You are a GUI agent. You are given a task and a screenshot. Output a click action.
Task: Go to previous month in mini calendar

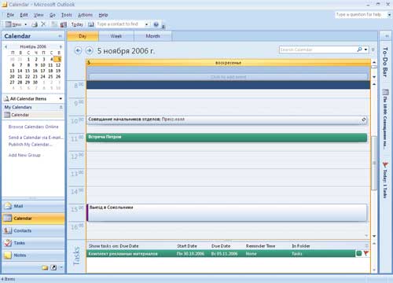tap(6, 46)
